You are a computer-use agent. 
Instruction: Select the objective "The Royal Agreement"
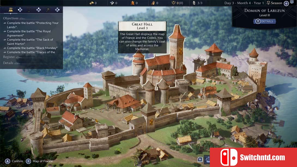coord(27,33)
